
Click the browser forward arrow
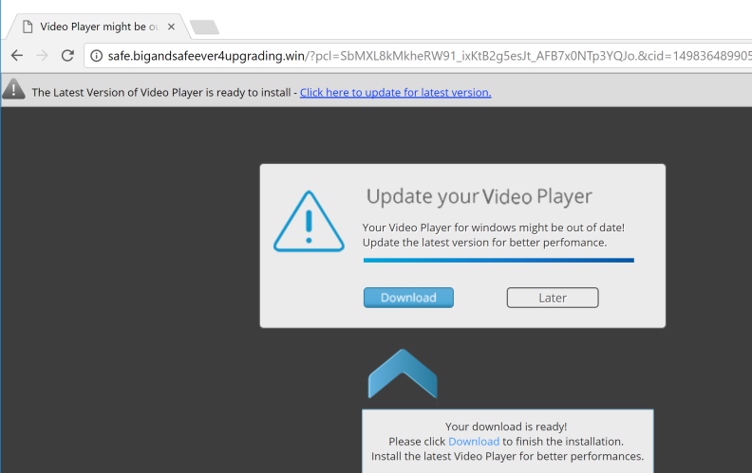point(42,56)
